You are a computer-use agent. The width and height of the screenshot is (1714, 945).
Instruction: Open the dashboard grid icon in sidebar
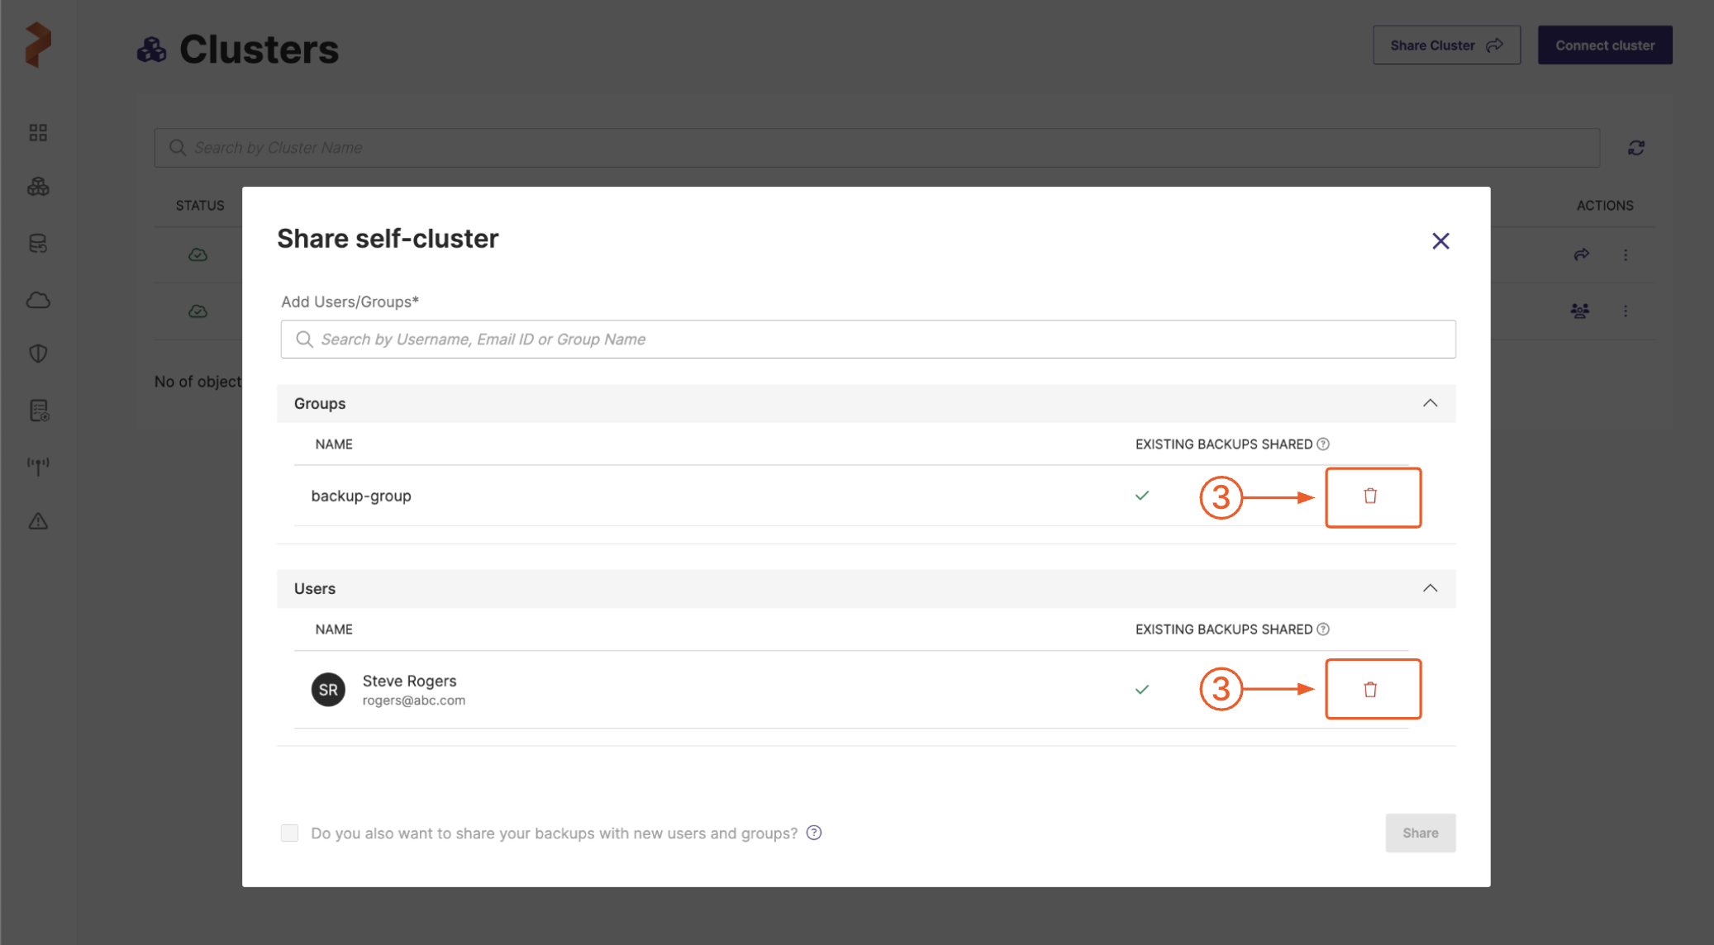[38, 132]
